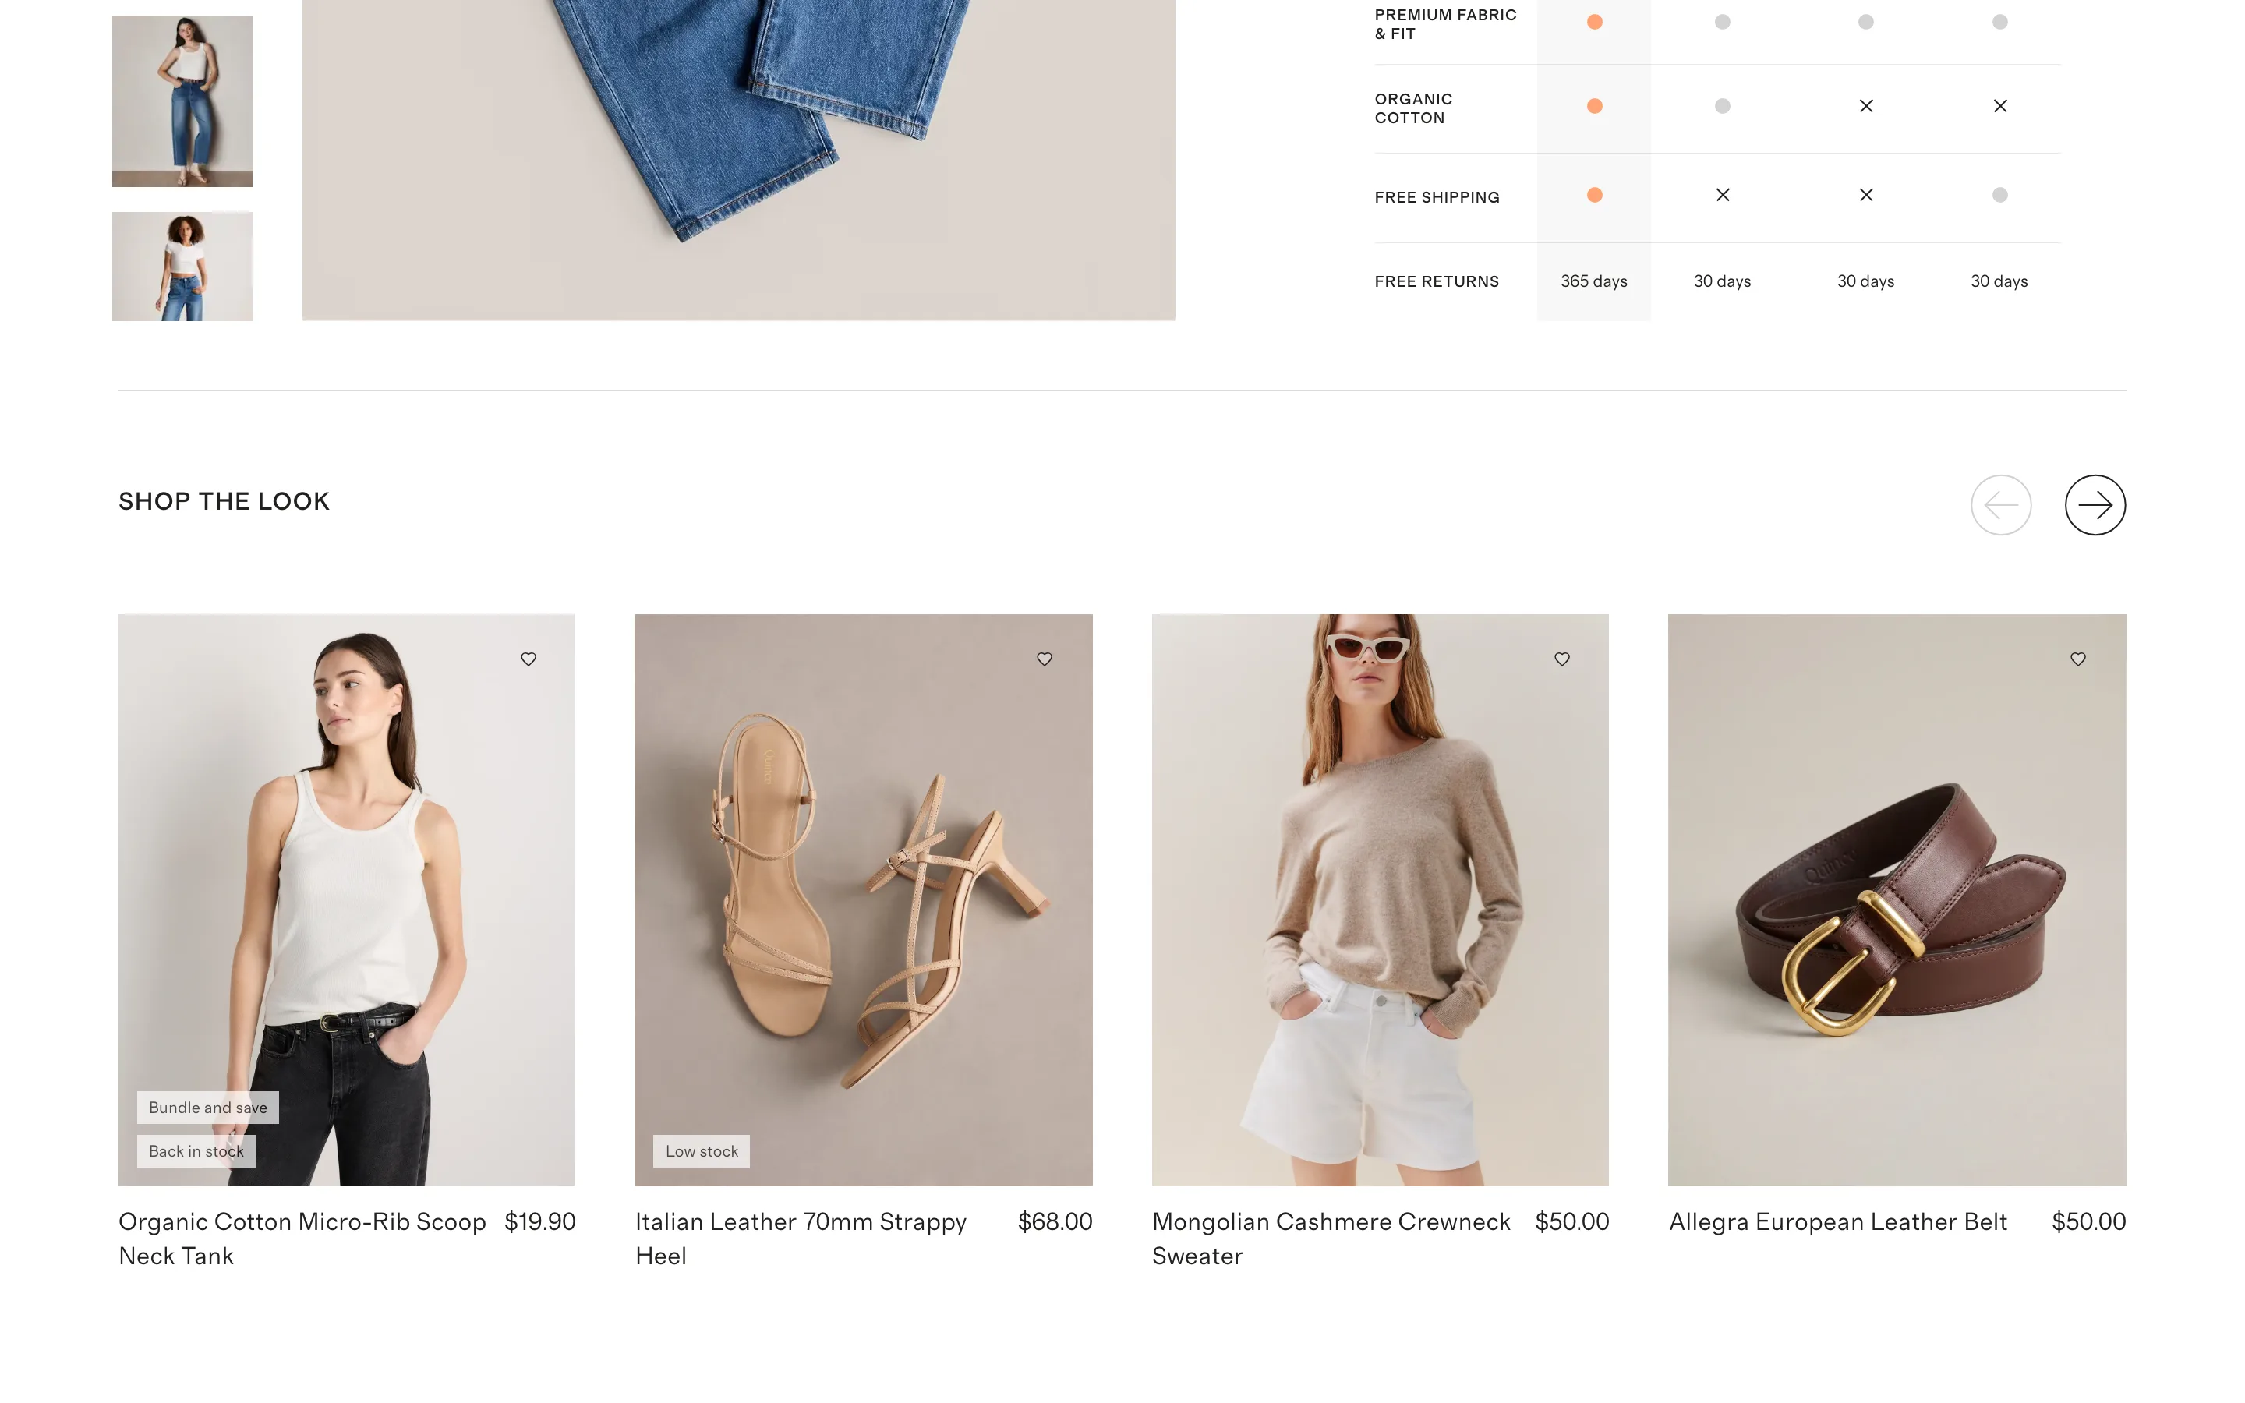Click the main jeans product image
2245x1403 pixels.
(x=738, y=160)
